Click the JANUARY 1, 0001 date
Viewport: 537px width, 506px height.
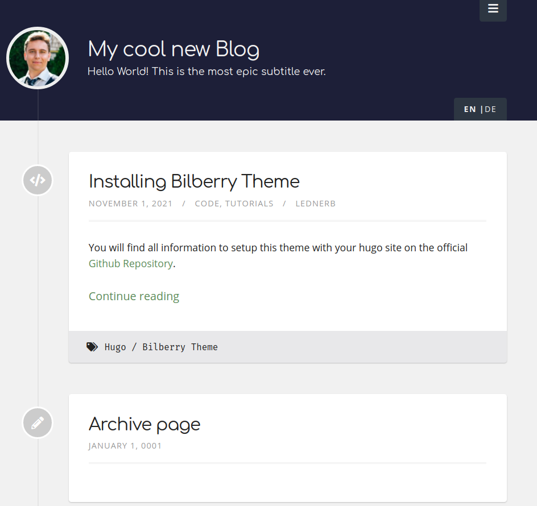[125, 446]
